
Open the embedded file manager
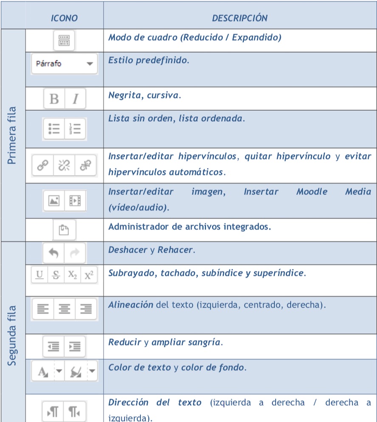[x=64, y=229]
